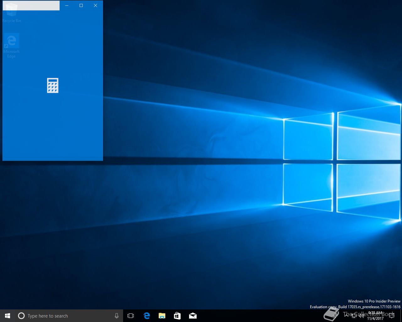Image resolution: width=402 pixels, height=322 pixels.
Task: Click the Cortana circle icon
Action: coord(21,316)
